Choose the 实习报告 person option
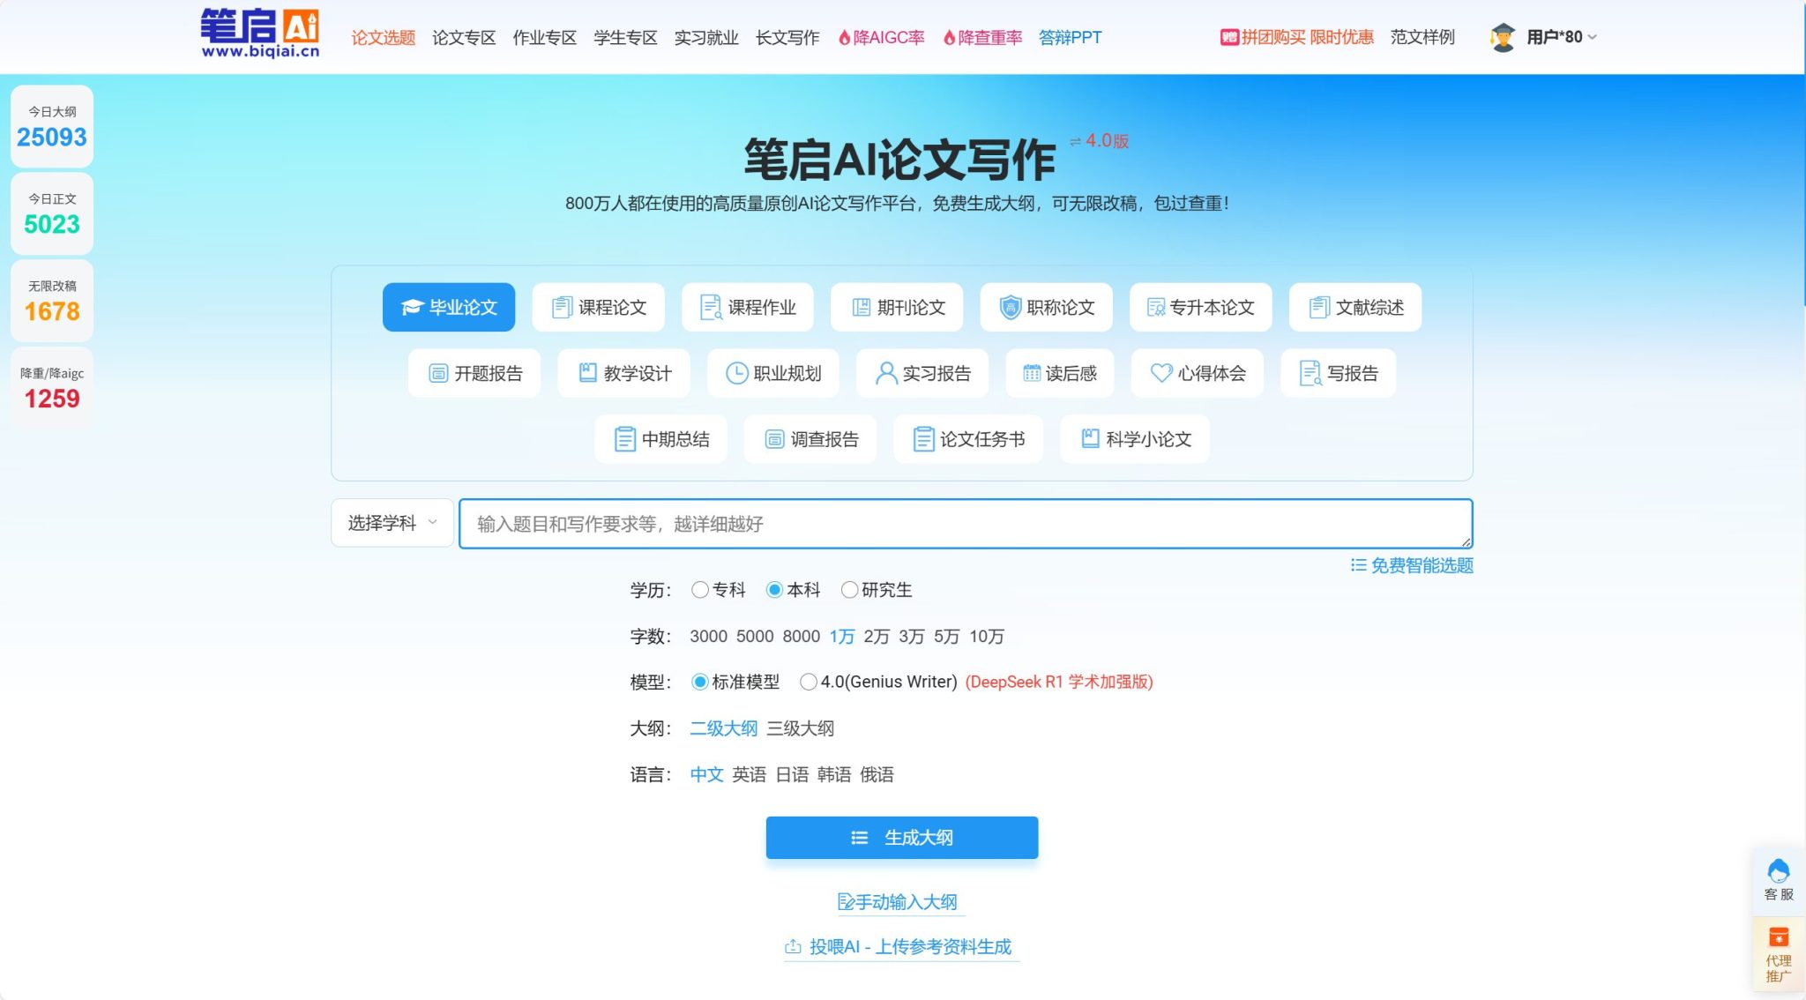This screenshot has width=1806, height=1000. coord(922,373)
